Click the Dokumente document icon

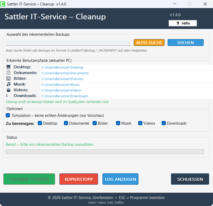click(x=8, y=73)
